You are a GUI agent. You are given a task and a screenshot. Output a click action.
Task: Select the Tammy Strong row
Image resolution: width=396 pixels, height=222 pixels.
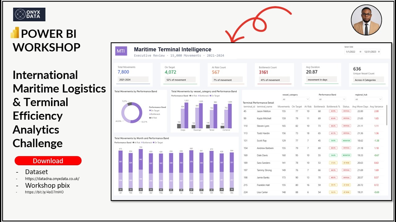click(x=314, y=170)
